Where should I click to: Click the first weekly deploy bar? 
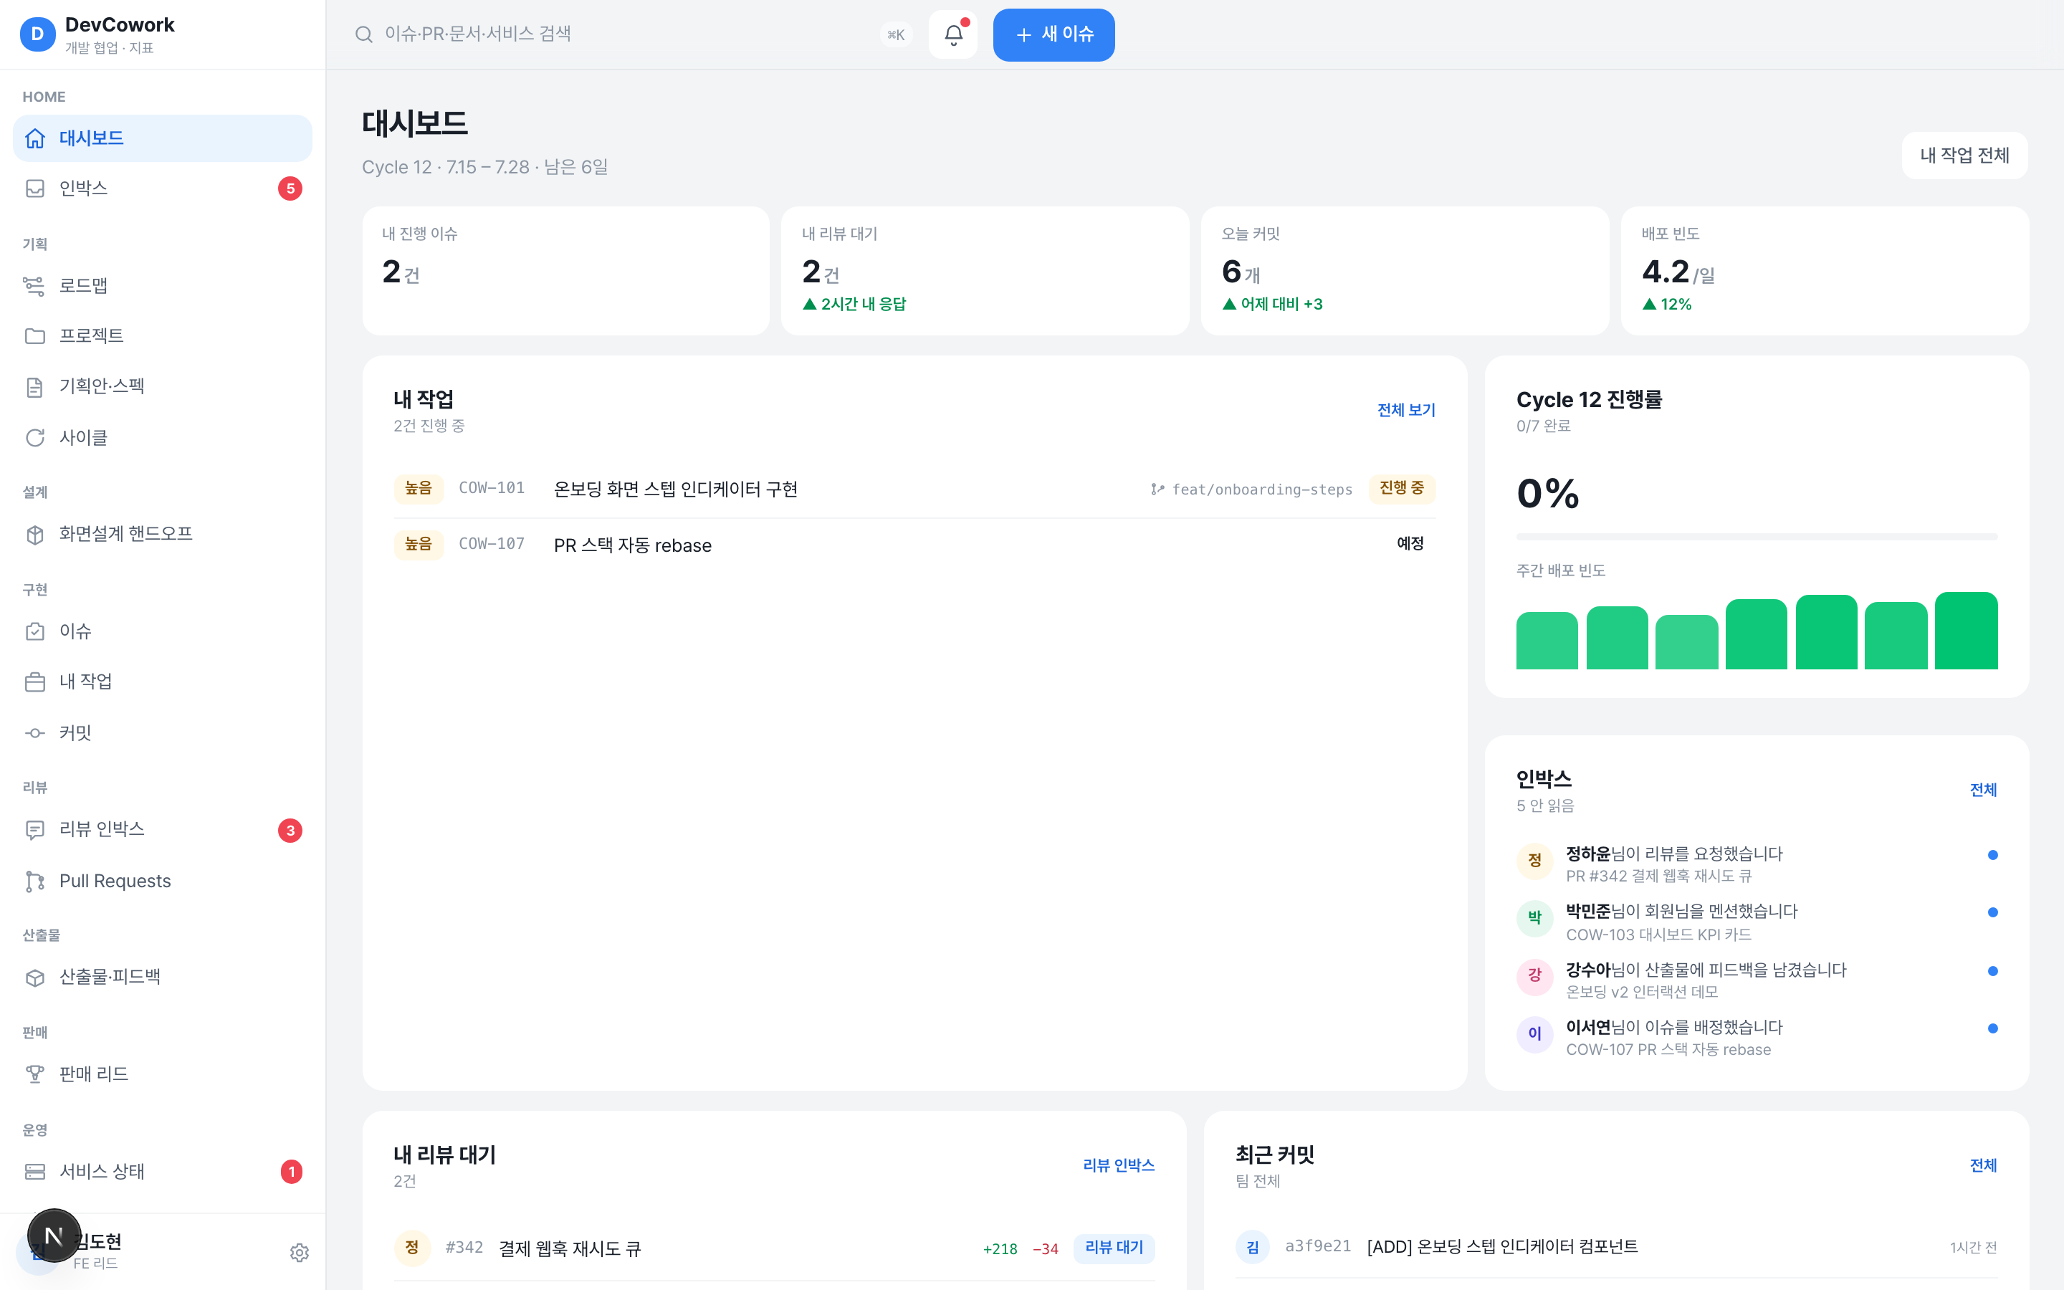[x=1547, y=641]
